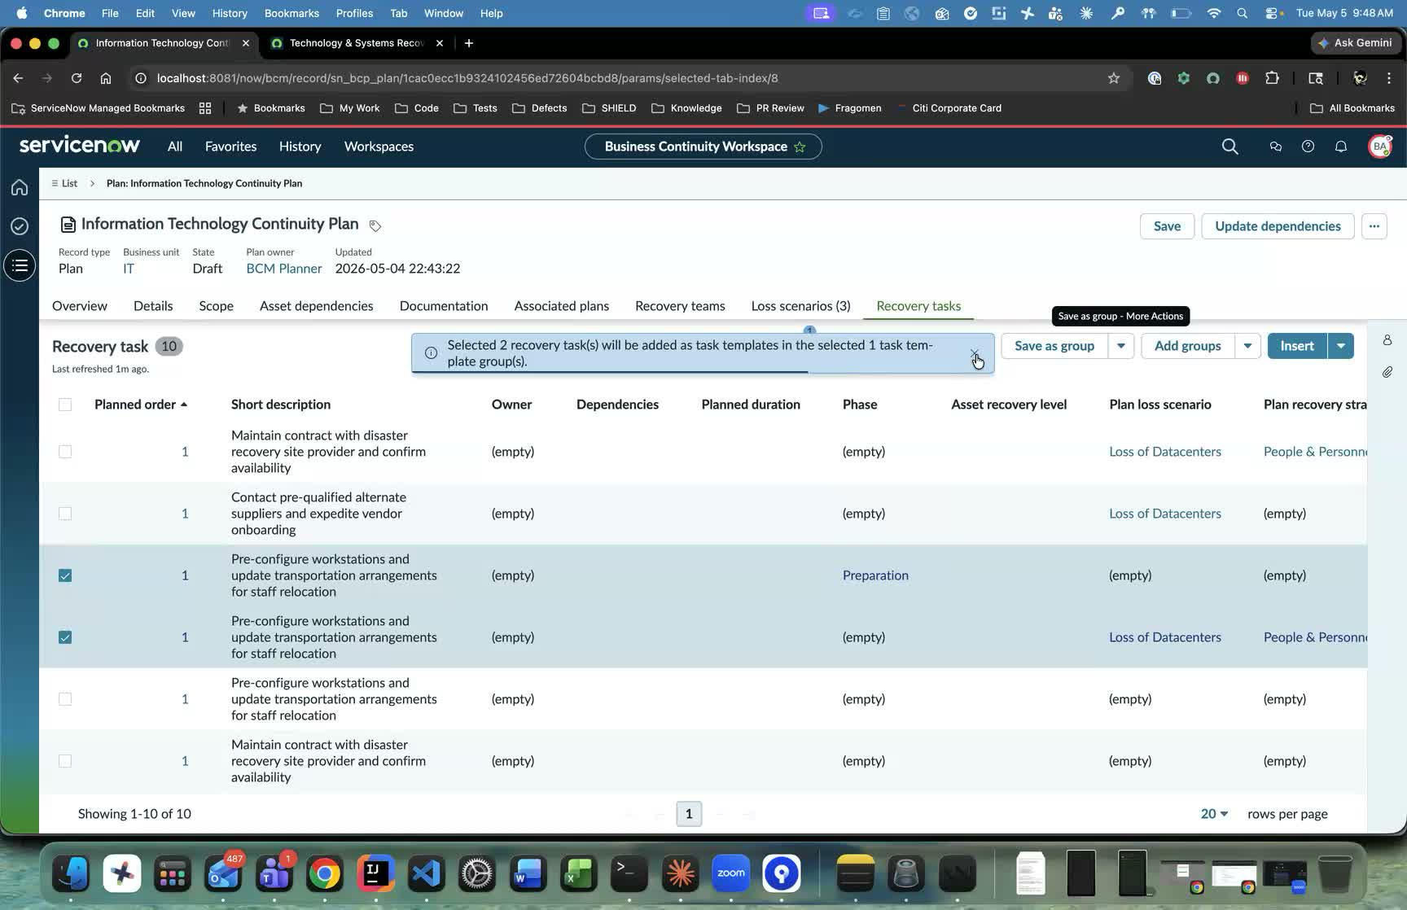Open the help question-mark icon
The height and width of the screenshot is (910, 1407).
coord(1308,147)
